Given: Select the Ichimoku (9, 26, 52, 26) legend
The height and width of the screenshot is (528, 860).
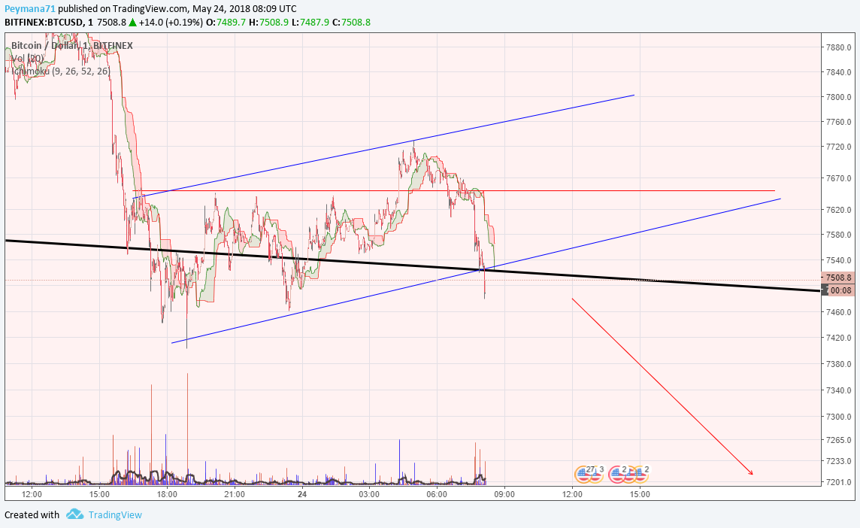Looking at the screenshot, I should pos(61,71).
